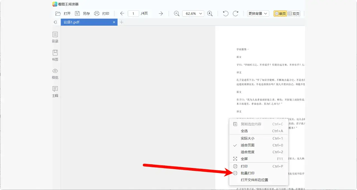
Task: Choose 打开文件所在位置 to locate the file
Action: 254,180
